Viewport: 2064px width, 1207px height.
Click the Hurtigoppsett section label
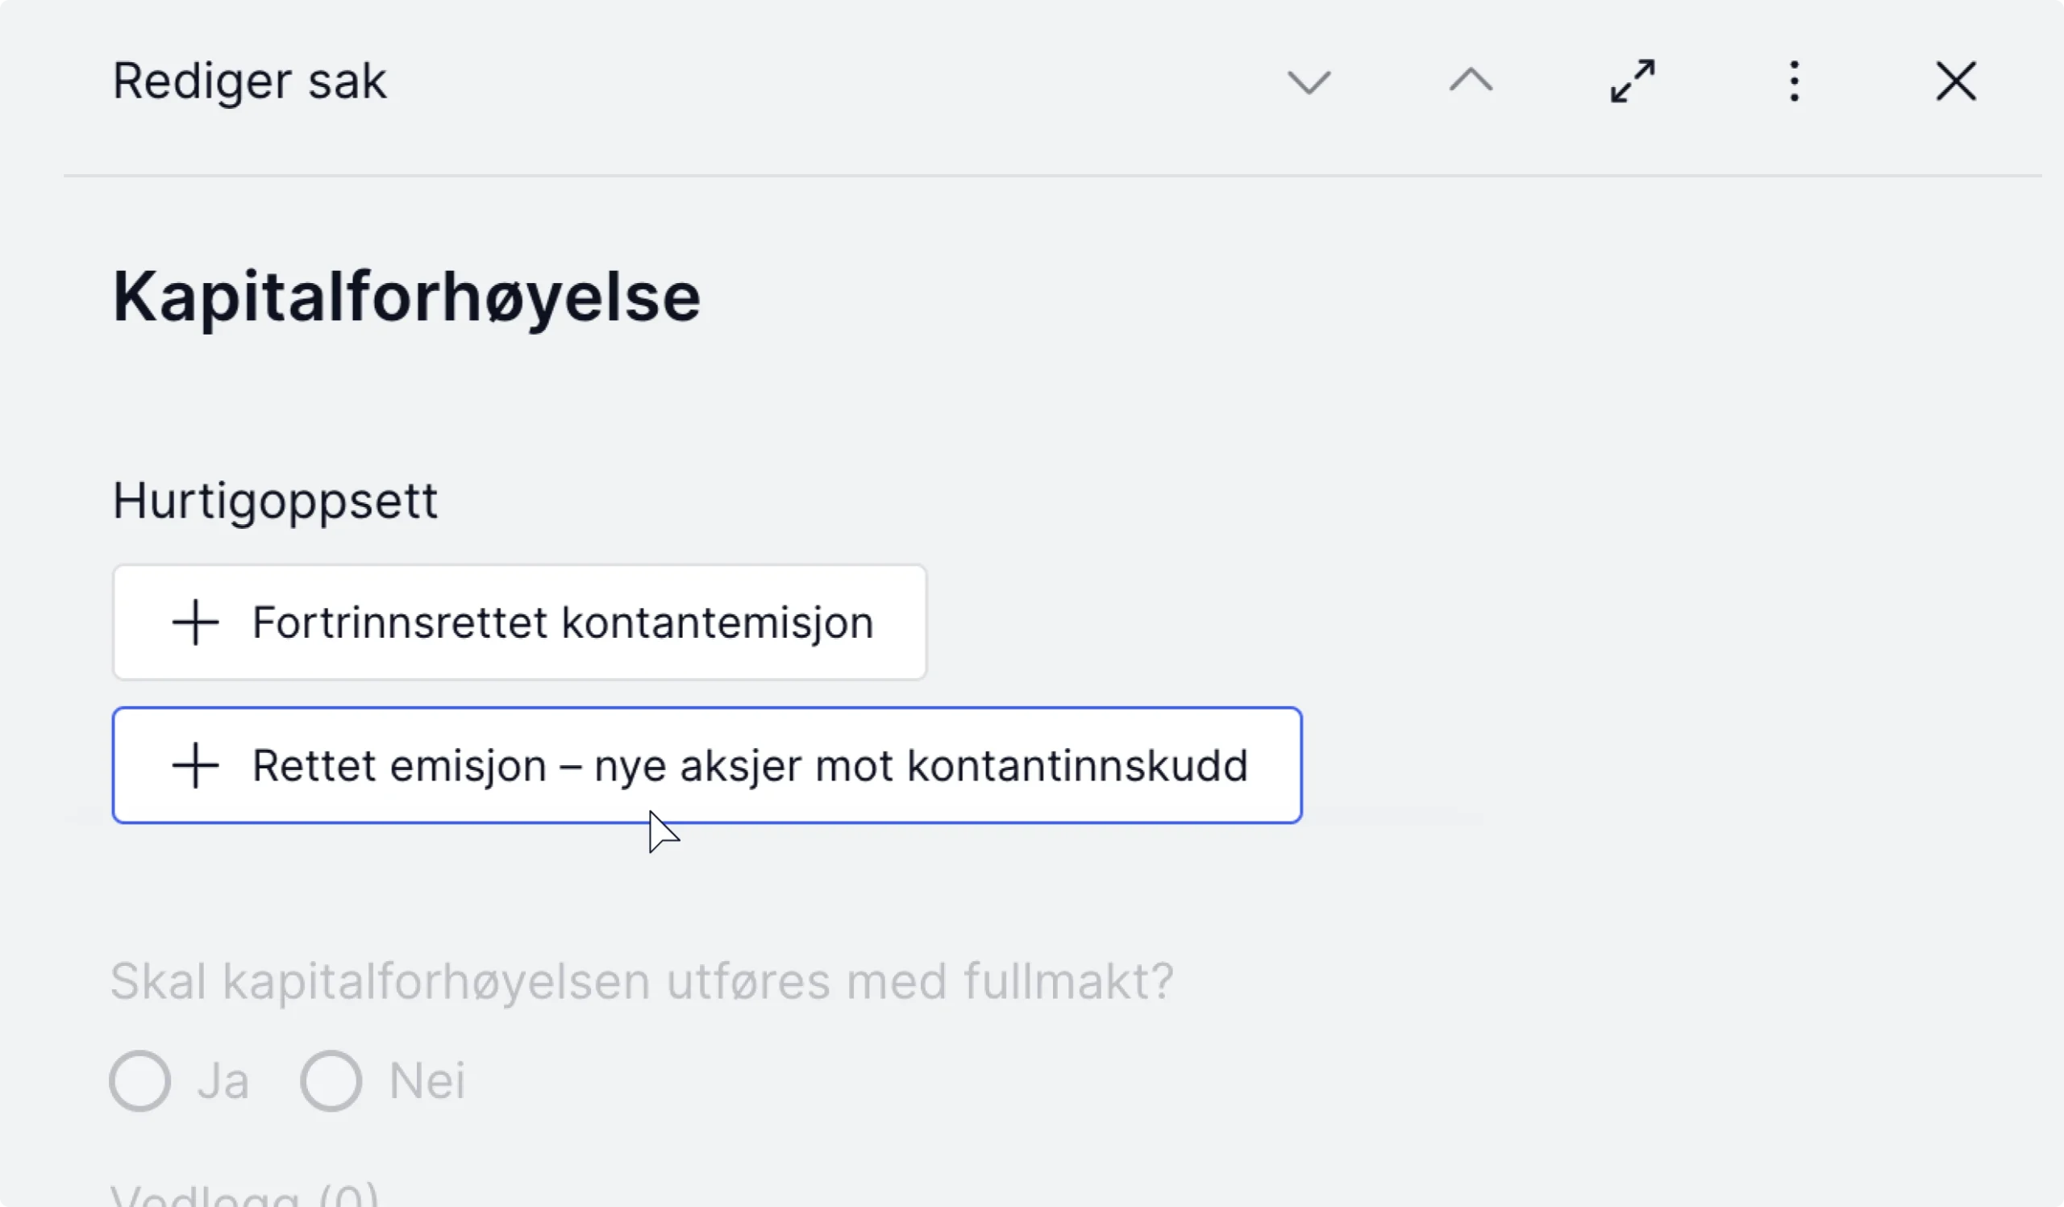(x=275, y=502)
